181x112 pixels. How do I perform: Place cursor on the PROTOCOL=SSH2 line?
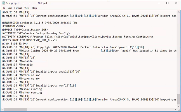(x=13, y=26)
